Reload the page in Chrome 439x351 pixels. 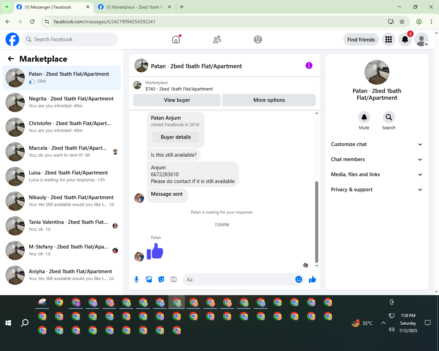pyautogui.click(x=32, y=22)
